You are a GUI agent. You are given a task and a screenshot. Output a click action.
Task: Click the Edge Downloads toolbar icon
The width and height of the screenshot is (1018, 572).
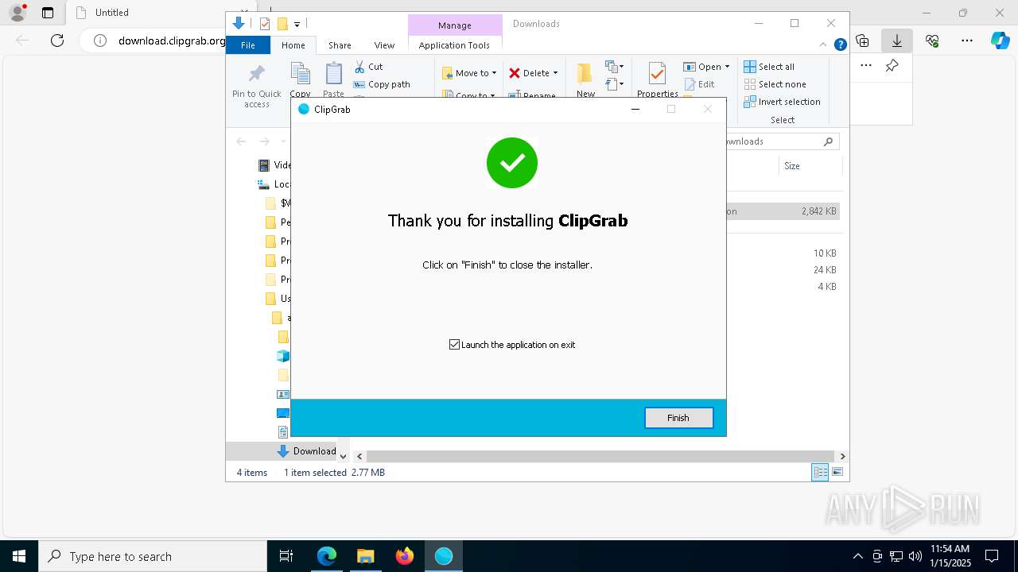point(897,41)
